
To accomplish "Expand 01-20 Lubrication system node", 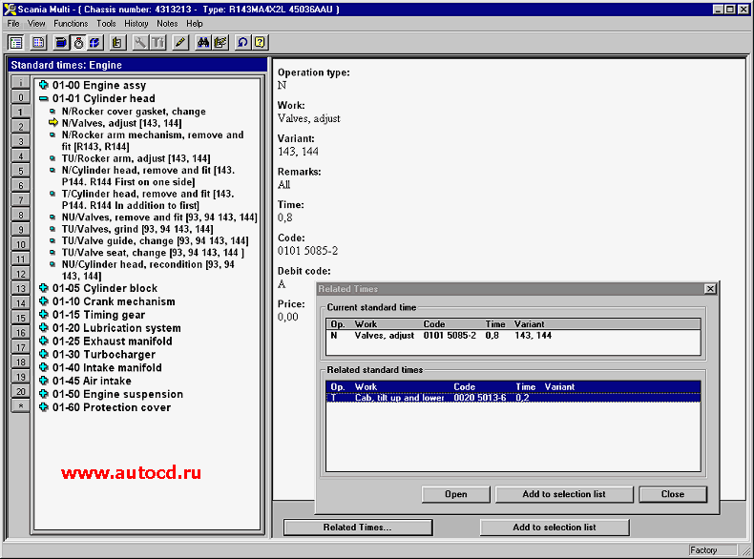I will pyautogui.click(x=44, y=328).
